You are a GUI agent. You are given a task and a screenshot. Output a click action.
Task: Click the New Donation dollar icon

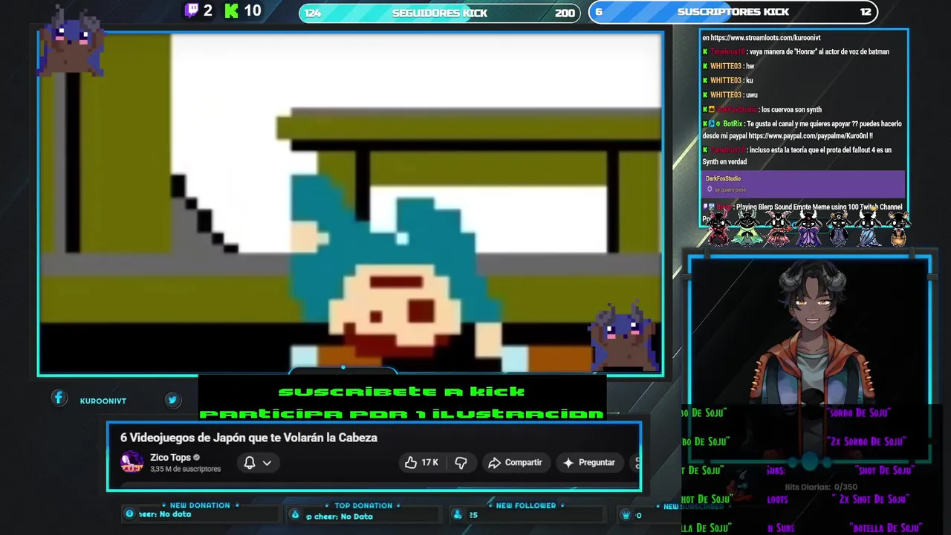(x=129, y=513)
